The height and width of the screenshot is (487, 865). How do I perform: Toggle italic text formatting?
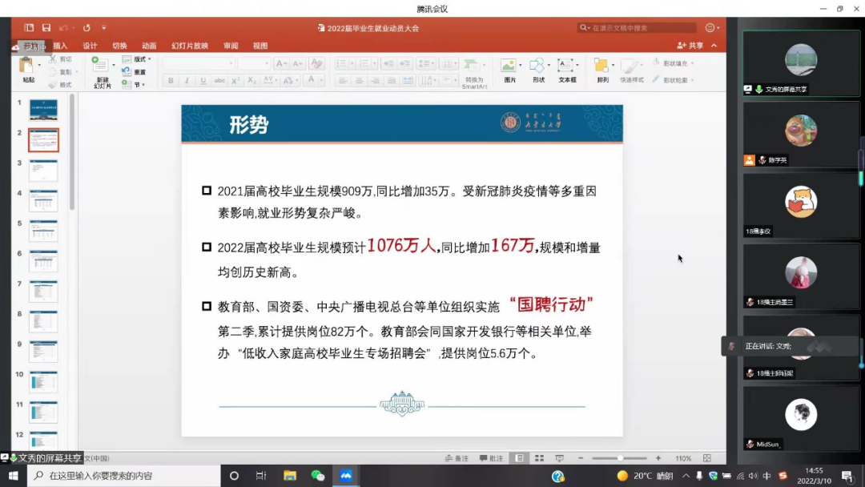[x=187, y=81]
